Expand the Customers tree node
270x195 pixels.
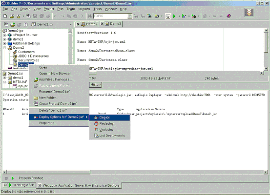coord(10,52)
